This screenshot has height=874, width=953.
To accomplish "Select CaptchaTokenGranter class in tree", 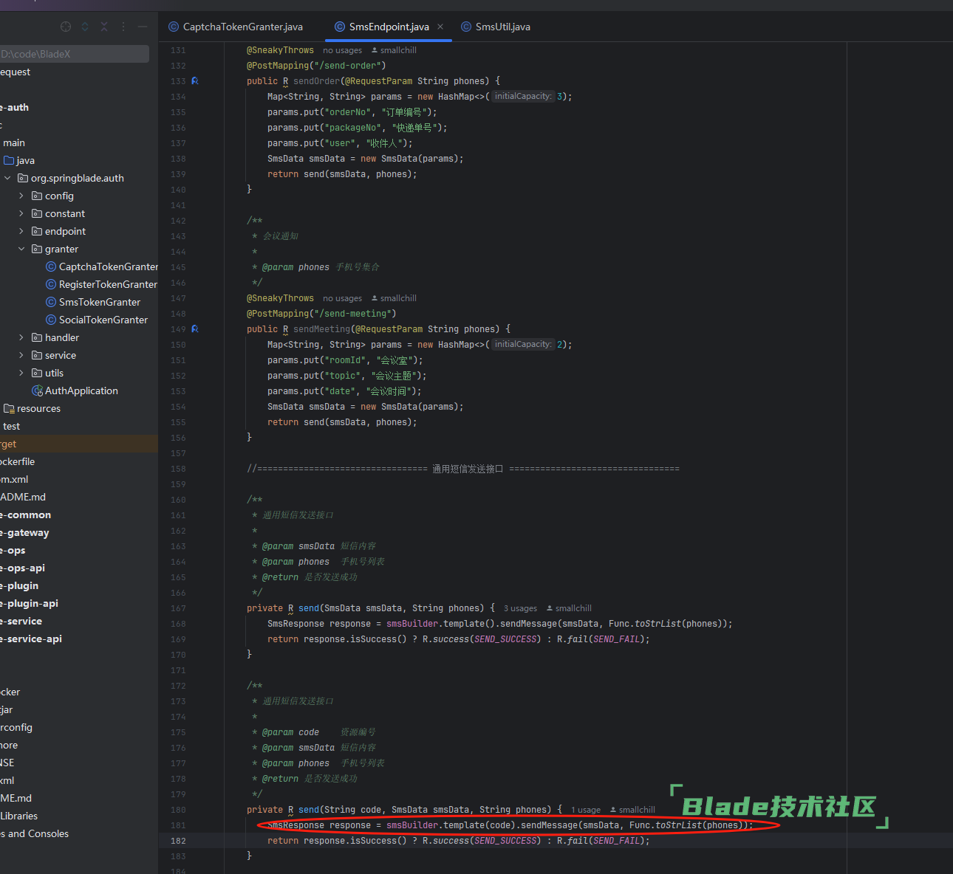I will coord(109,266).
